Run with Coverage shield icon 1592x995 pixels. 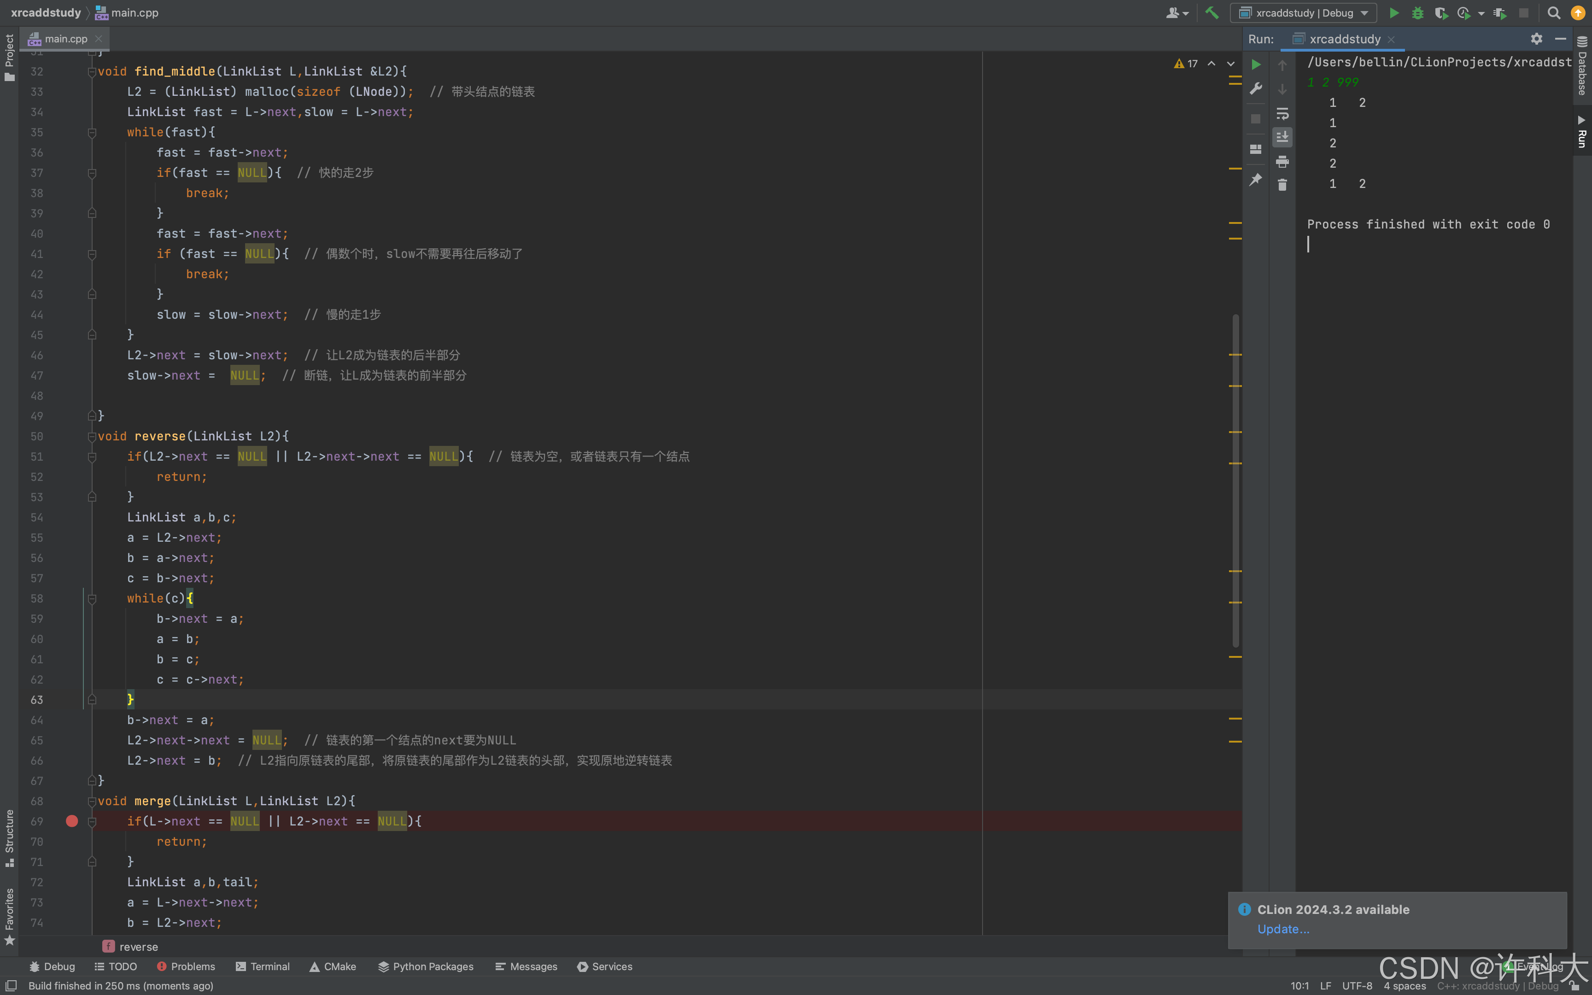click(1440, 12)
